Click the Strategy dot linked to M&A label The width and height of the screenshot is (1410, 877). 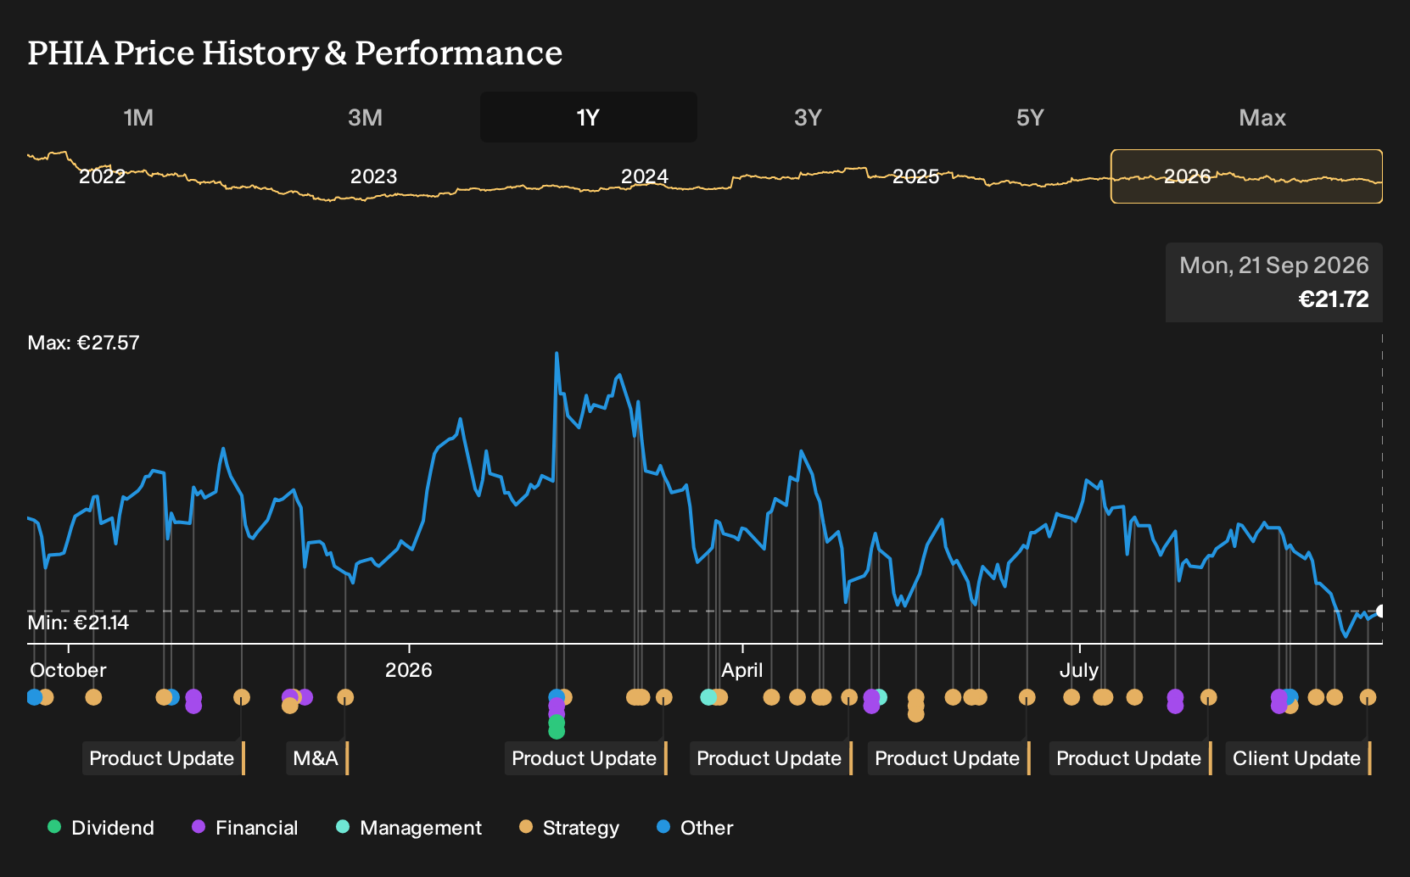pos(345,697)
